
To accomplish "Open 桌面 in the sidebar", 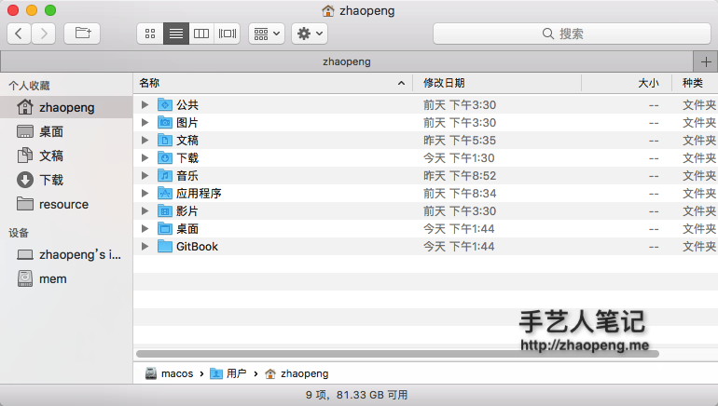I will click(51, 132).
